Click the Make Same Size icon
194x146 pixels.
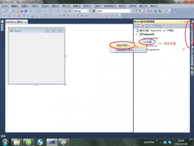(x=46, y=16)
